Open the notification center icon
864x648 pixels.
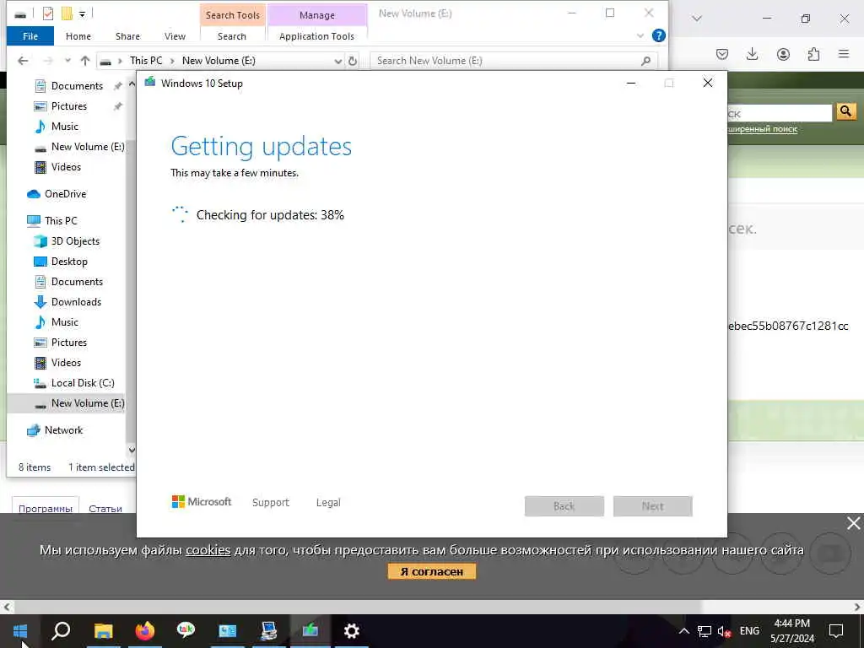coord(836,631)
